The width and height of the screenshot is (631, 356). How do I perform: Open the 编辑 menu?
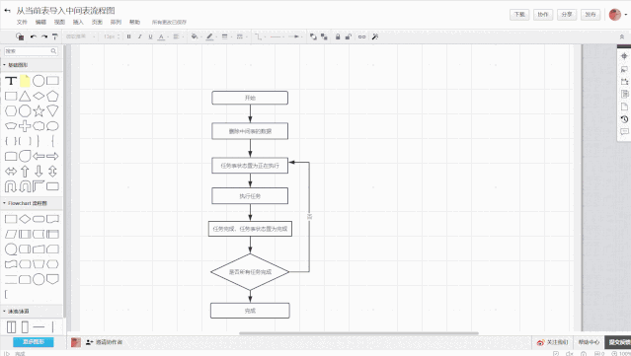click(41, 22)
